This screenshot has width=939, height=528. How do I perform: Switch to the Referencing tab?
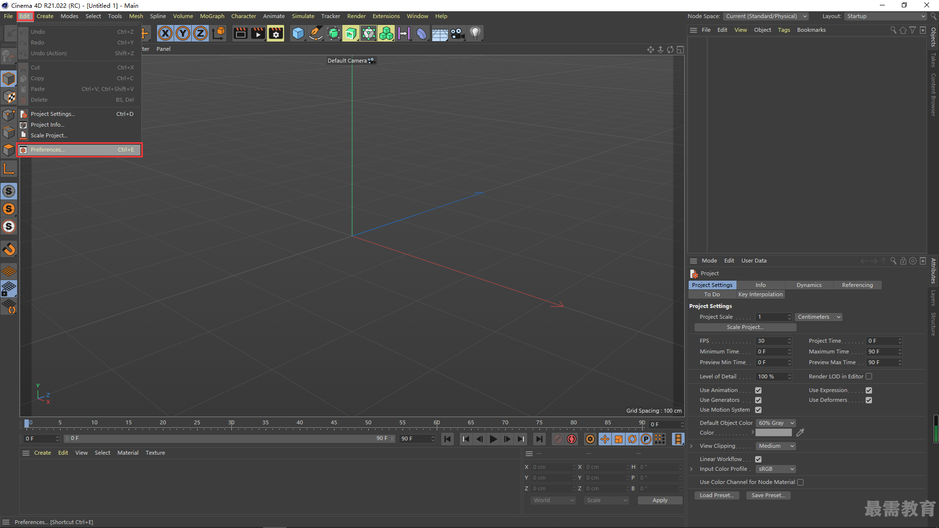857,285
